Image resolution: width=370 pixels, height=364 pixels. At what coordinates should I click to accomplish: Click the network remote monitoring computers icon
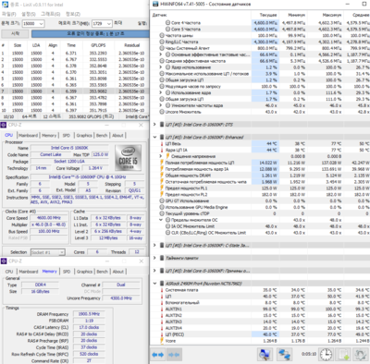coord(284,355)
